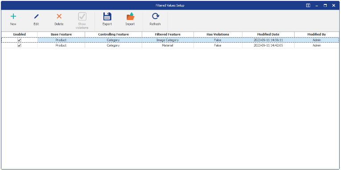
Task: Click the Has Violations column header
Action: (x=218, y=35)
